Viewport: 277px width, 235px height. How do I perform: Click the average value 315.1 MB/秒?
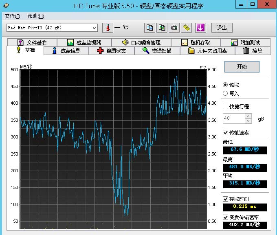coord(245,184)
